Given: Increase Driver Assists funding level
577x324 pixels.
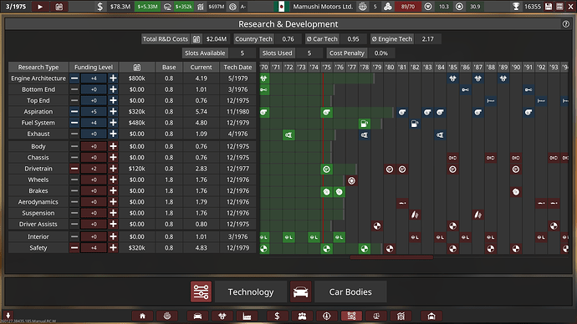Looking at the screenshot, I should (x=114, y=224).
